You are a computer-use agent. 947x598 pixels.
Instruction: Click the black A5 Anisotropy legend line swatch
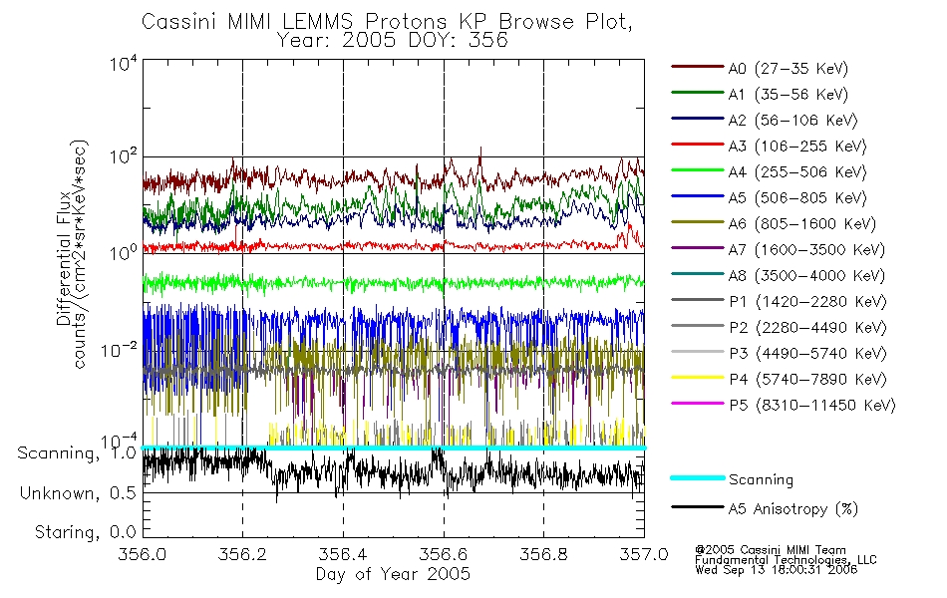pyautogui.click(x=698, y=507)
